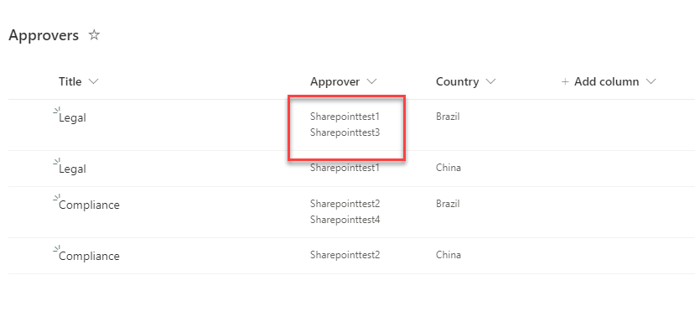
Task: Open the Legal item for Brazil
Action: click(72, 118)
